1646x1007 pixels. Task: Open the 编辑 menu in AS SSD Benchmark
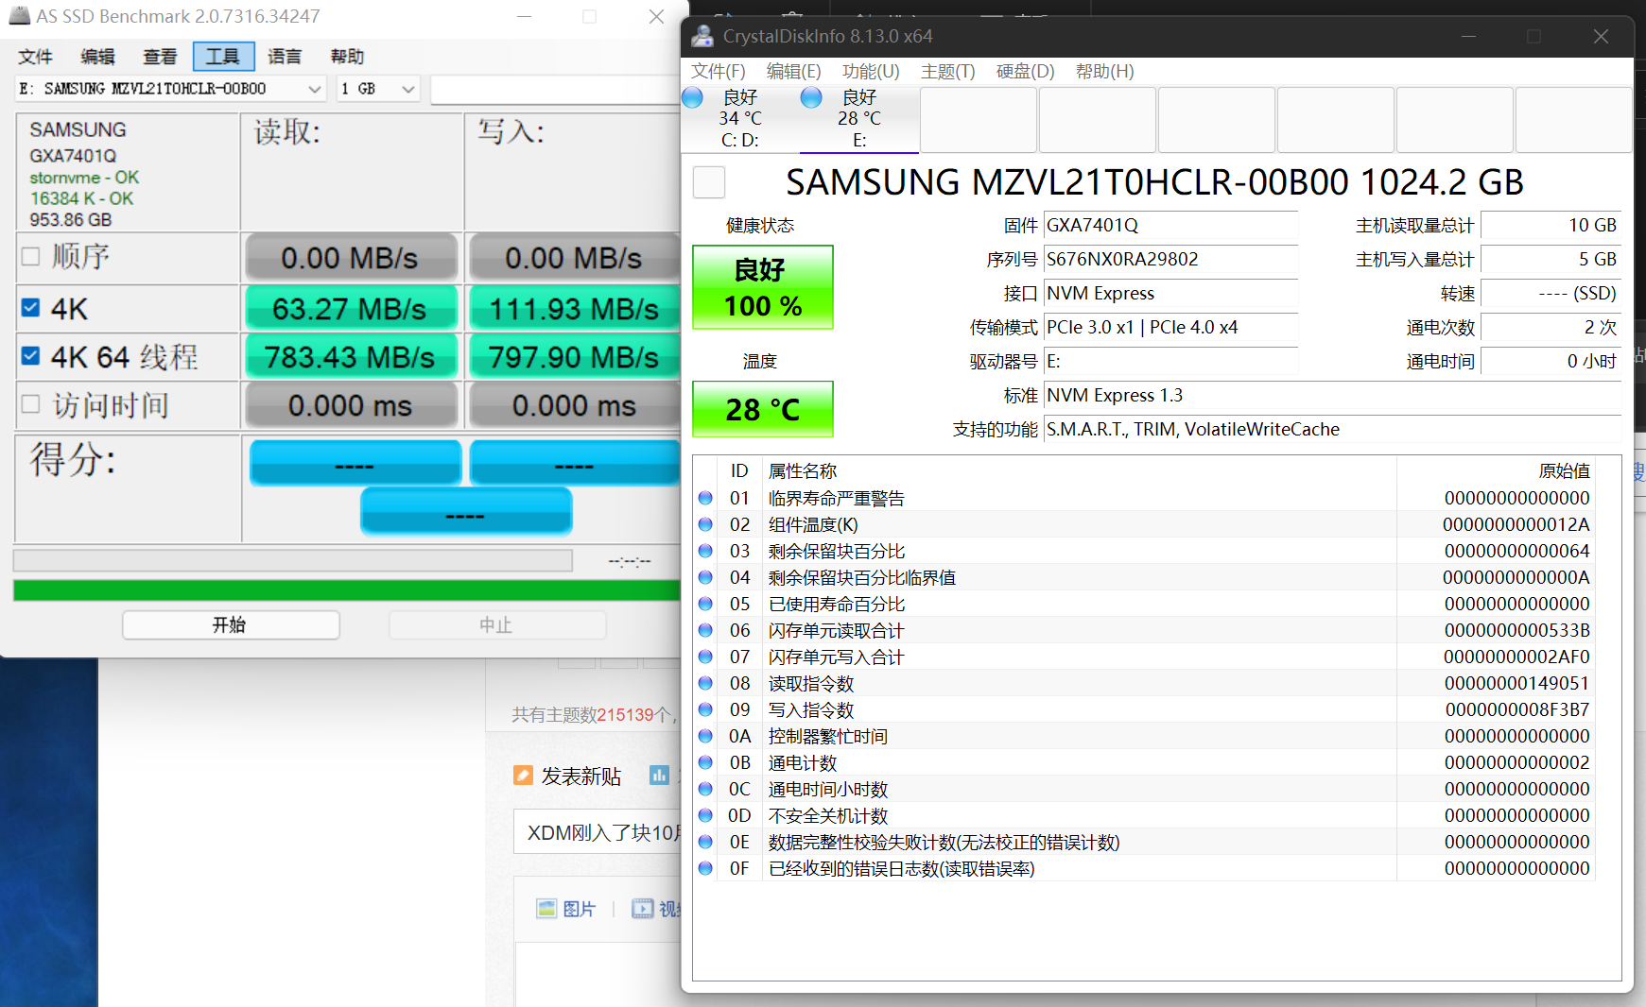[97, 57]
